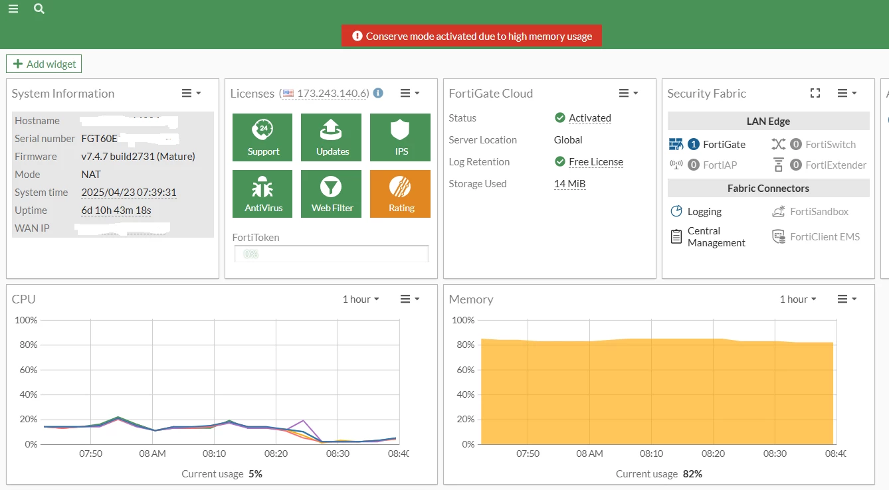Click the 14 MiB storage used link
Viewport: 889px width, 490px height.
click(570, 184)
